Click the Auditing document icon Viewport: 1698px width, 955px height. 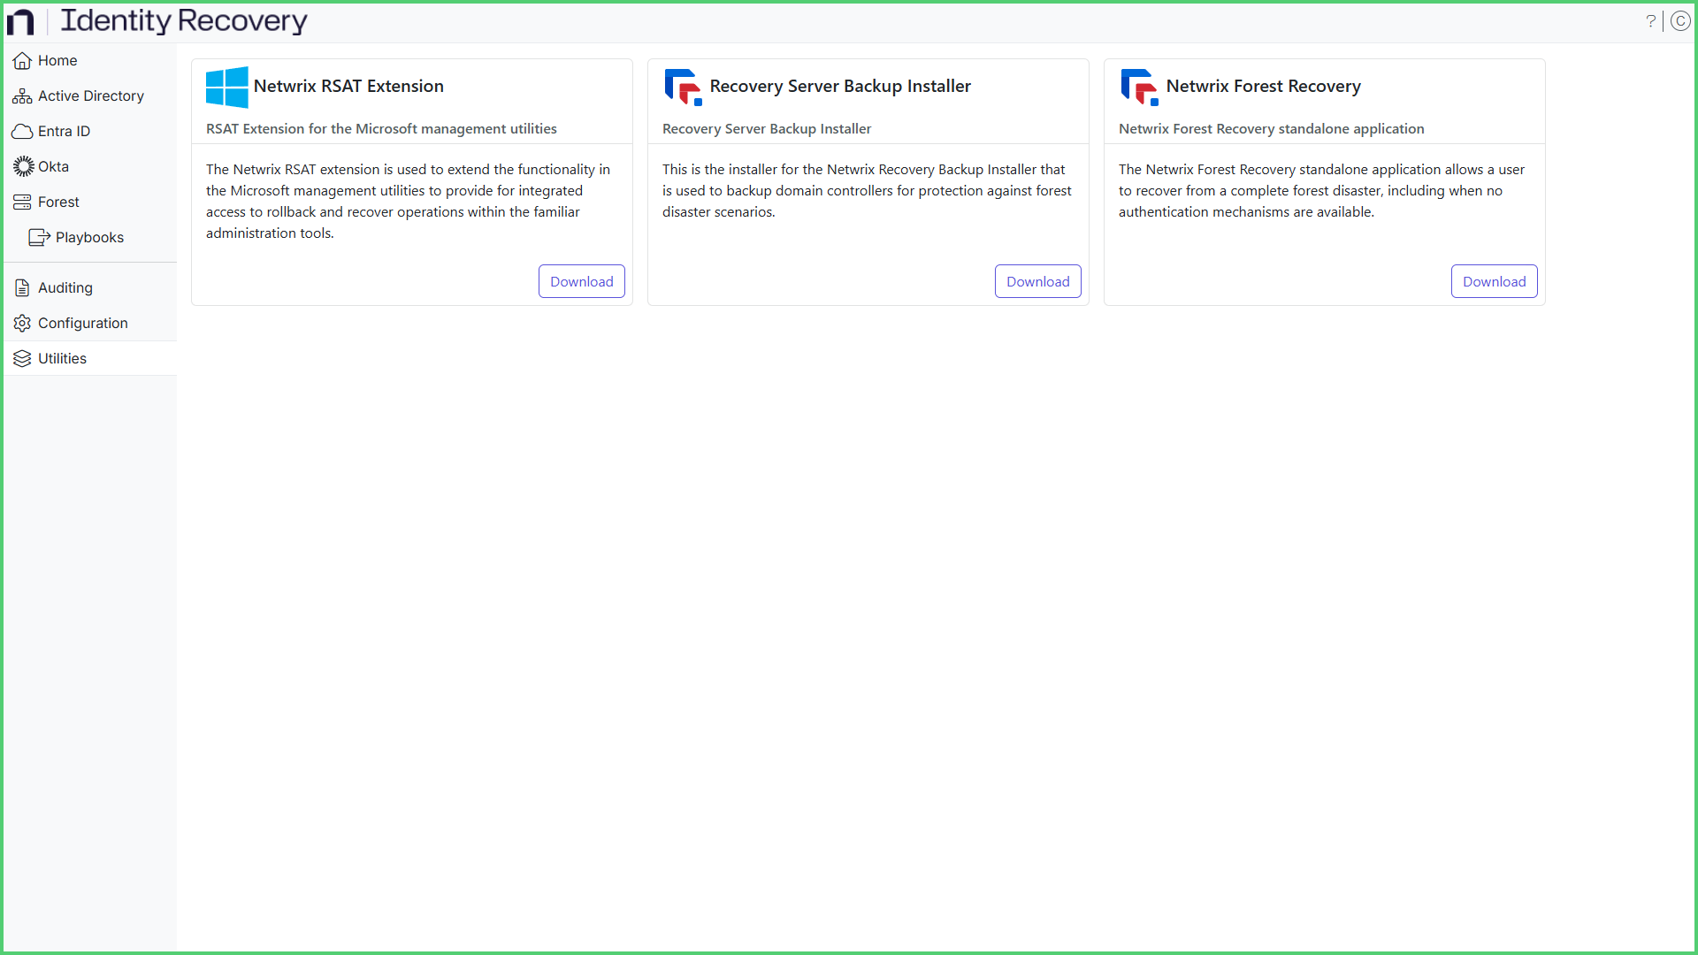coord(22,287)
